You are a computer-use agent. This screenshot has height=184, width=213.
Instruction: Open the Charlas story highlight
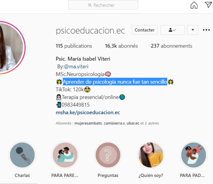pos(22,155)
